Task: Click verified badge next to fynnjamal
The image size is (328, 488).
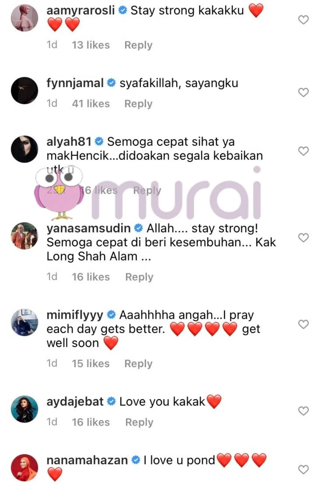Action: tap(111, 83)
